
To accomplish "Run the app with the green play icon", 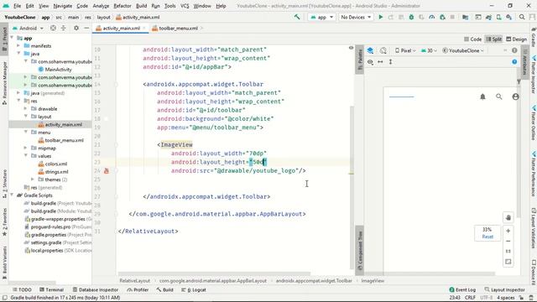I will point(380,17).
